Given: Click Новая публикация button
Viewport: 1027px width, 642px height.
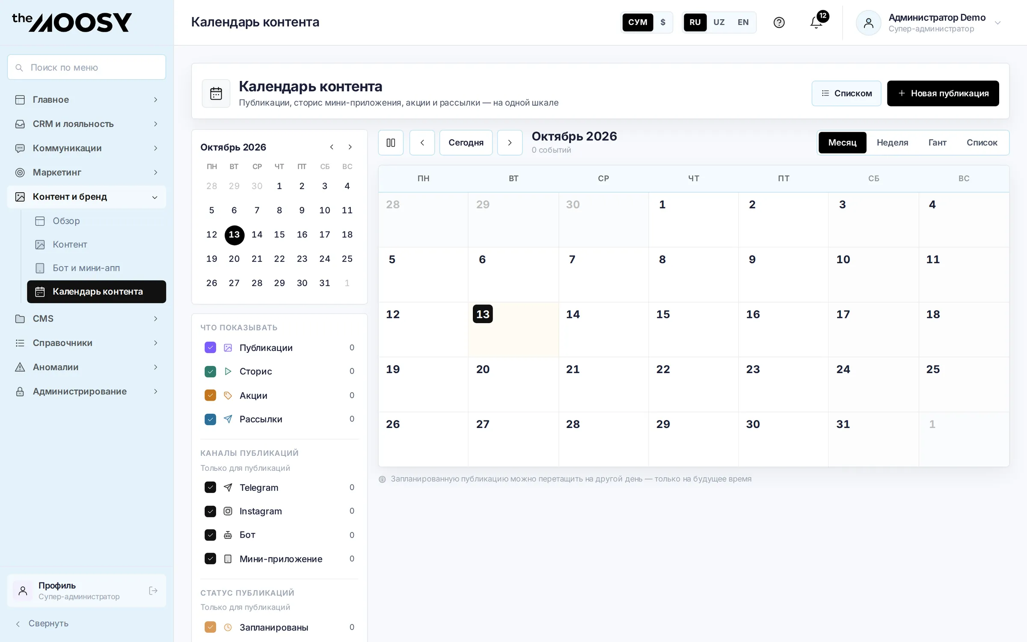Looking at the screenshot, I should click(x=943, y=93).
